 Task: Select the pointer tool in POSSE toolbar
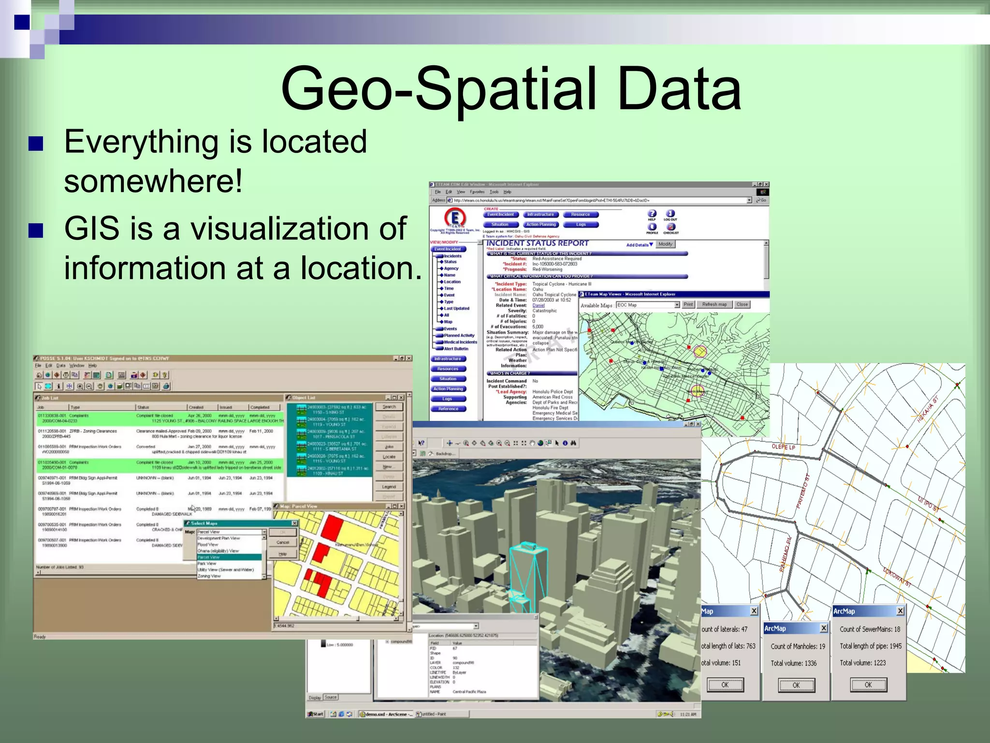[39, 386]
